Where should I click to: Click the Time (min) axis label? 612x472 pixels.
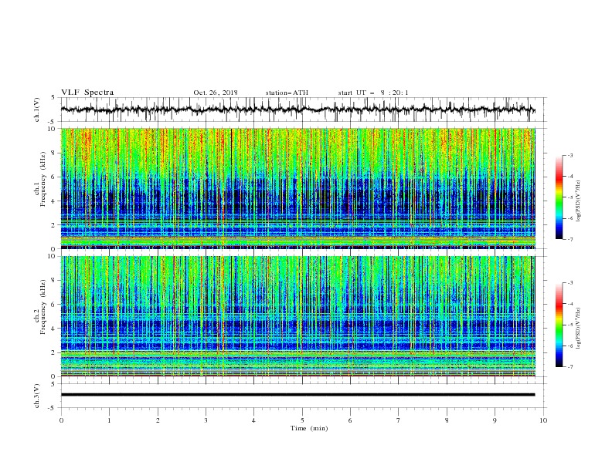[309, 428]
